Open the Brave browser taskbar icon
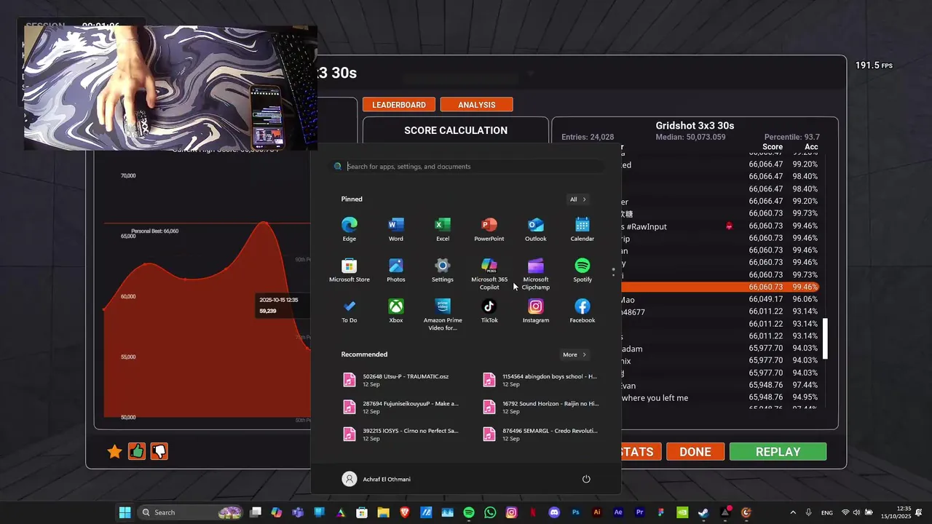This screenshot has width=932, height=524. pyautogui.click(x=405, y=512)
